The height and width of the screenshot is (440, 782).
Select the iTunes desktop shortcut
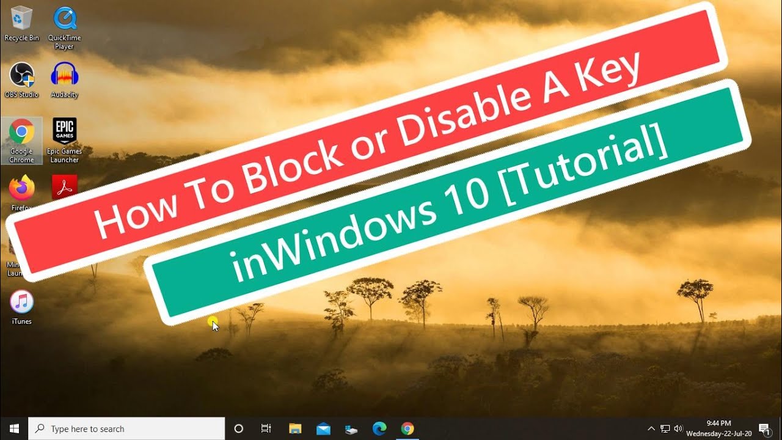[21, 307]
